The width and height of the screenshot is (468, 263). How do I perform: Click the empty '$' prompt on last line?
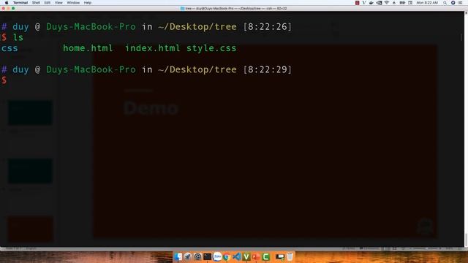pos(4,80)
